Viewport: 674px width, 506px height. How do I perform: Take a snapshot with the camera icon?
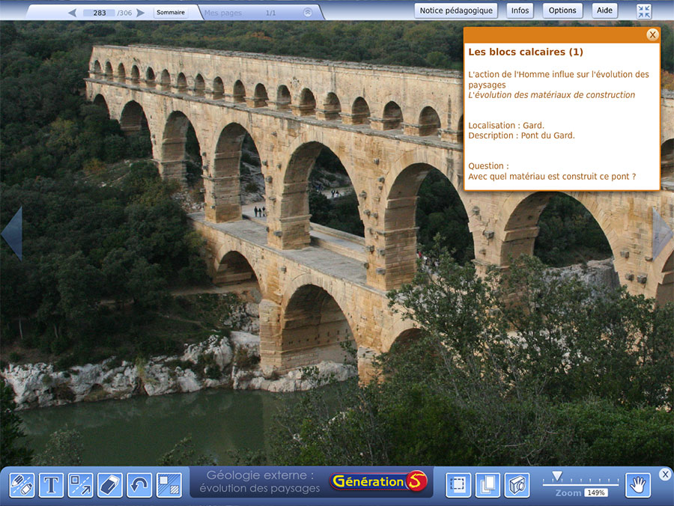517,485
